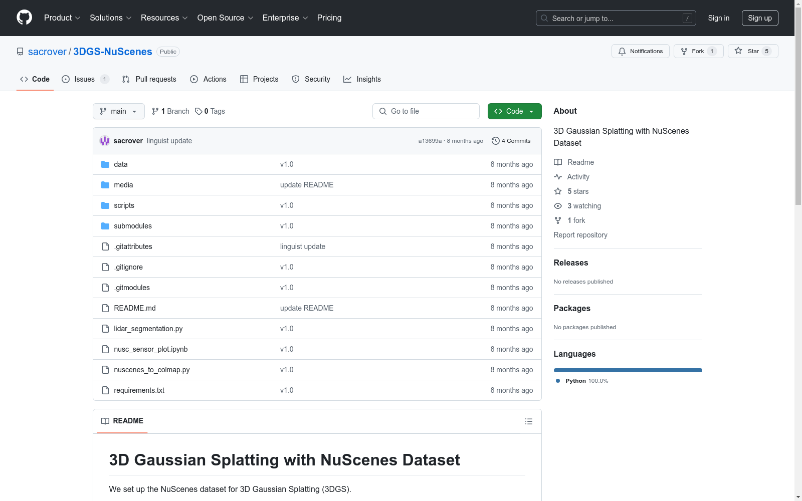Screen dimensions: 802x501
Task: Click the star count badge showing 5
Action: point(766,51)
